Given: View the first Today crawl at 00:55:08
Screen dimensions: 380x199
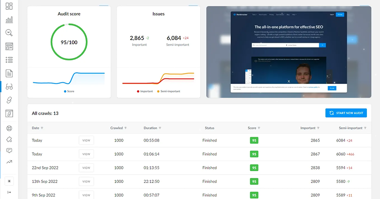Looking at the screenshot, I should pos(86,140).
